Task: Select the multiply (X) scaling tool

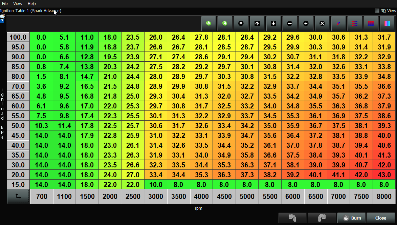Action: 322,23
